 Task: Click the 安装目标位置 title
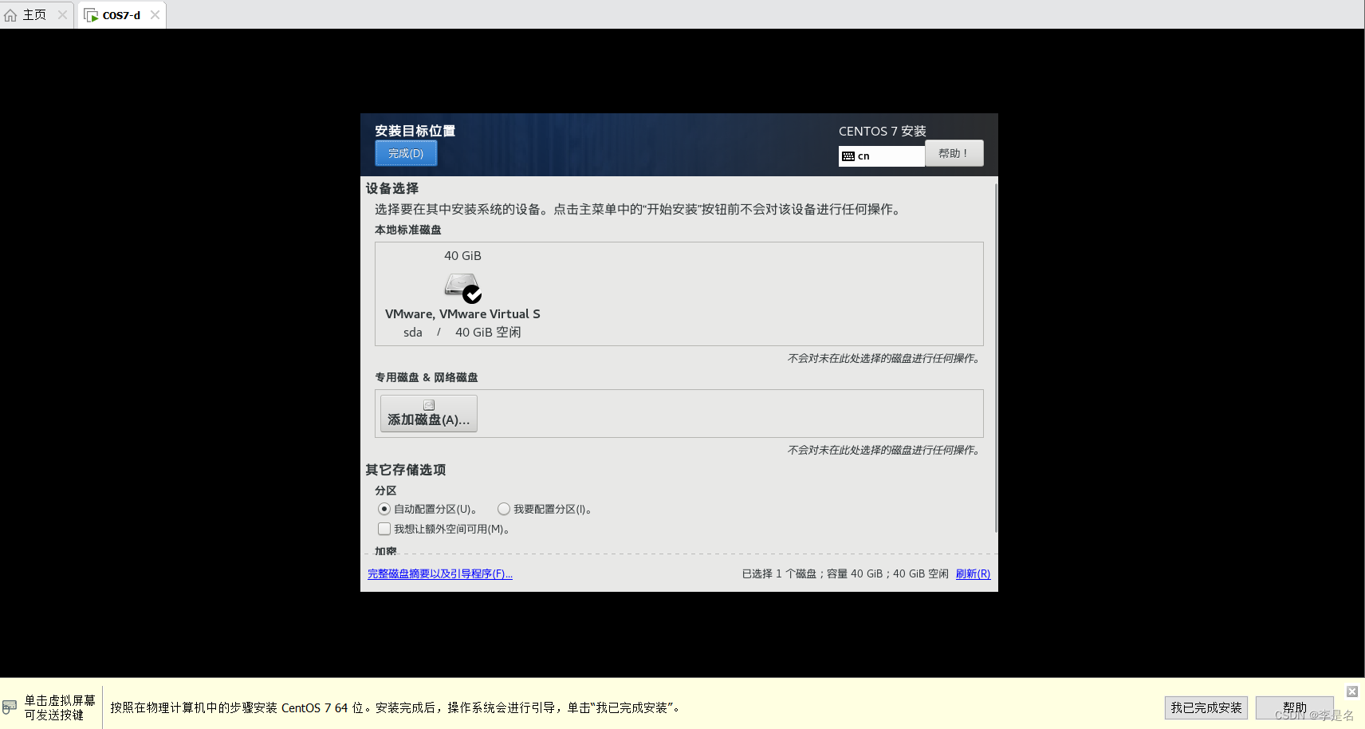click(415, 131)
